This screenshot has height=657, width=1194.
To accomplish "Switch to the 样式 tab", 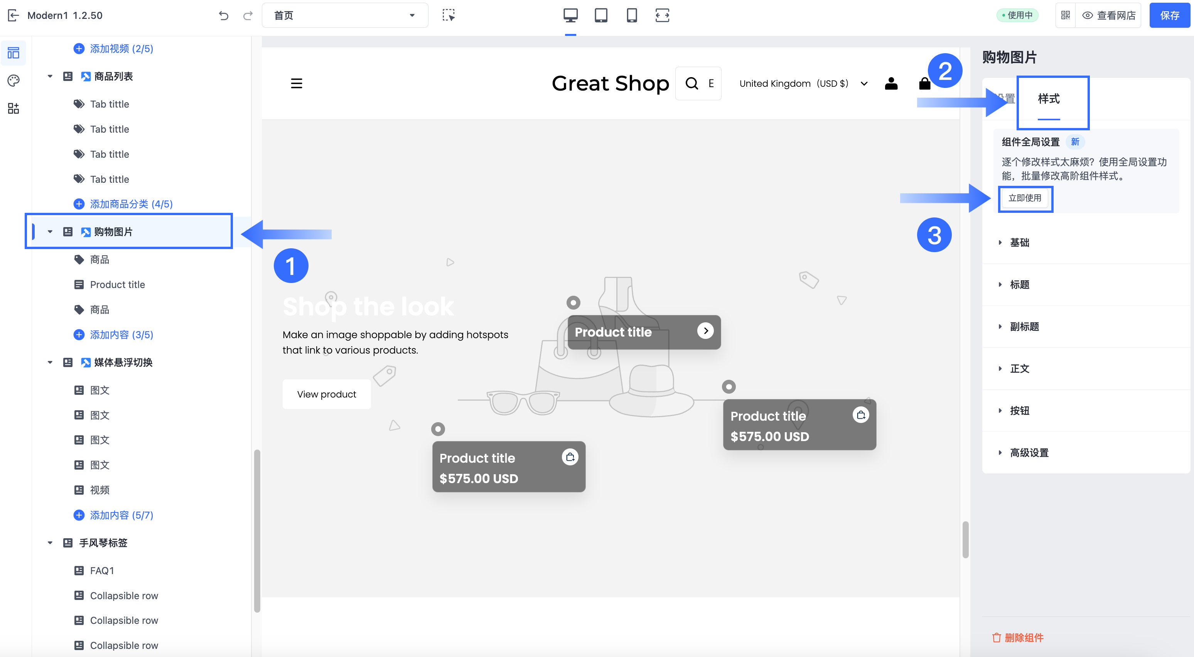I will tap(1049, 99).
